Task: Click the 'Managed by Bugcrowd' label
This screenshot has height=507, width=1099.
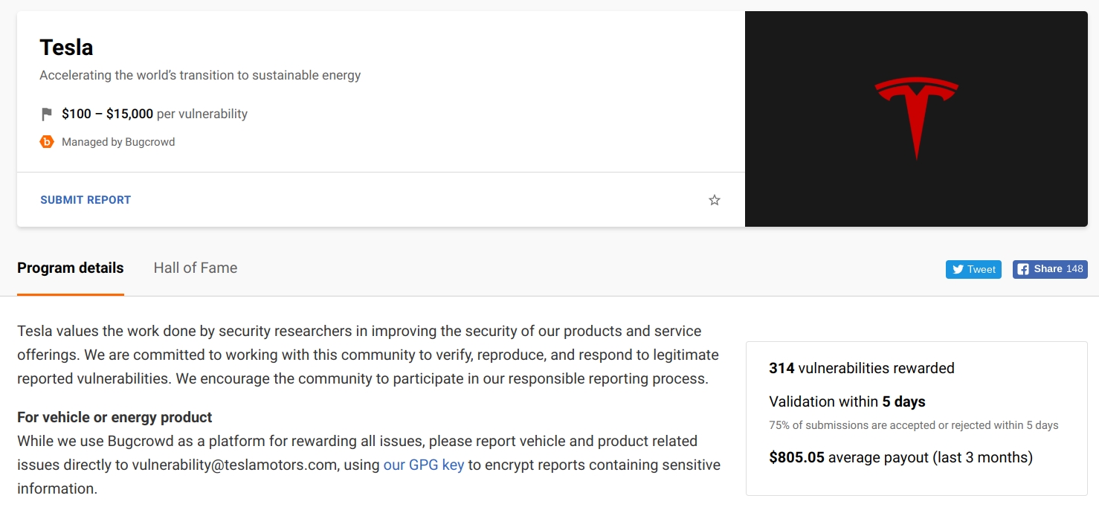Action: pos(118,142)
